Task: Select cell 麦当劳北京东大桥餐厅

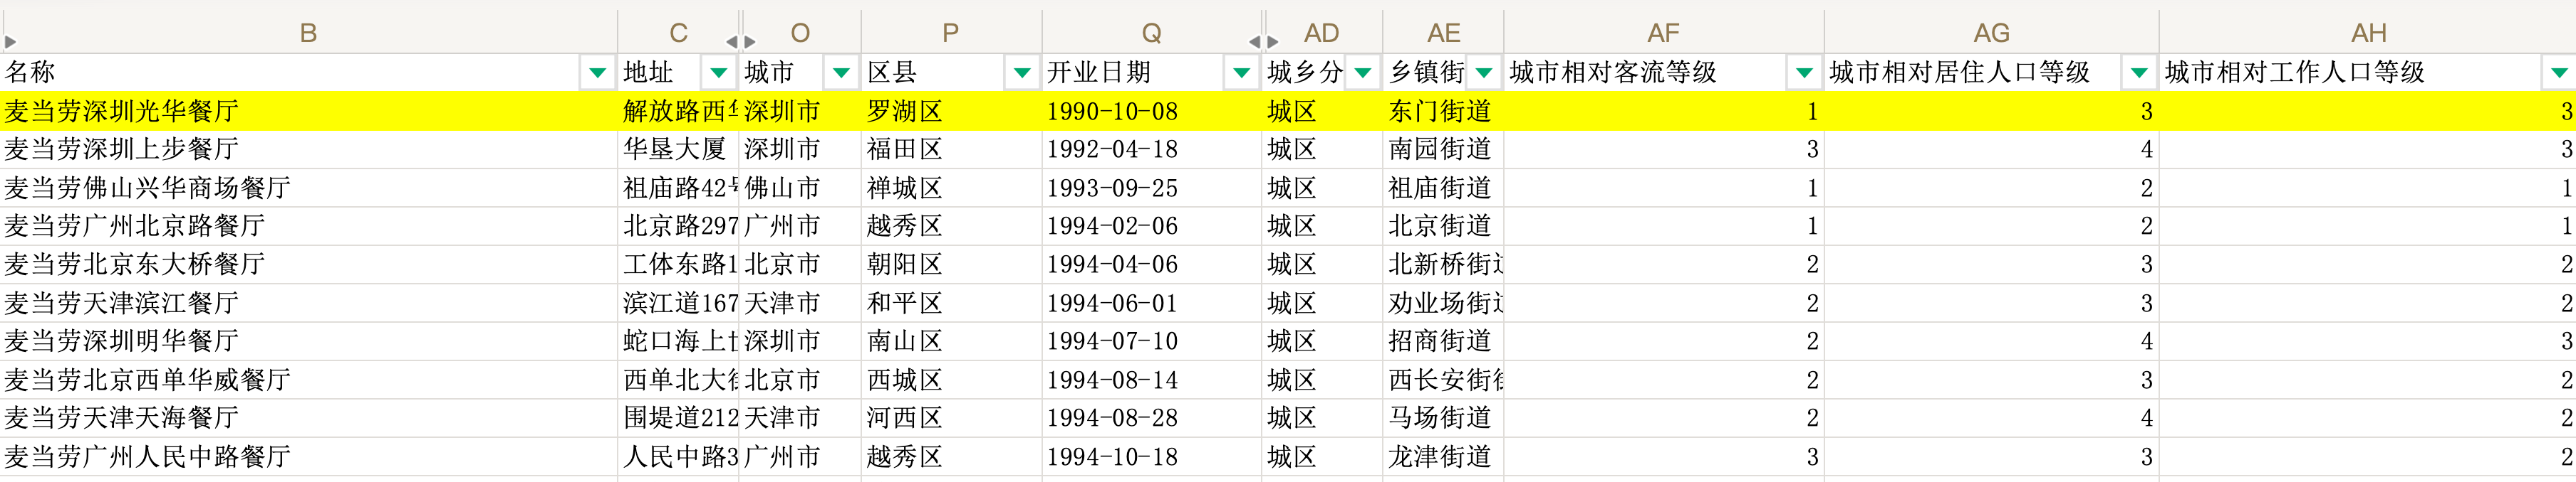Action: (308, 264)
